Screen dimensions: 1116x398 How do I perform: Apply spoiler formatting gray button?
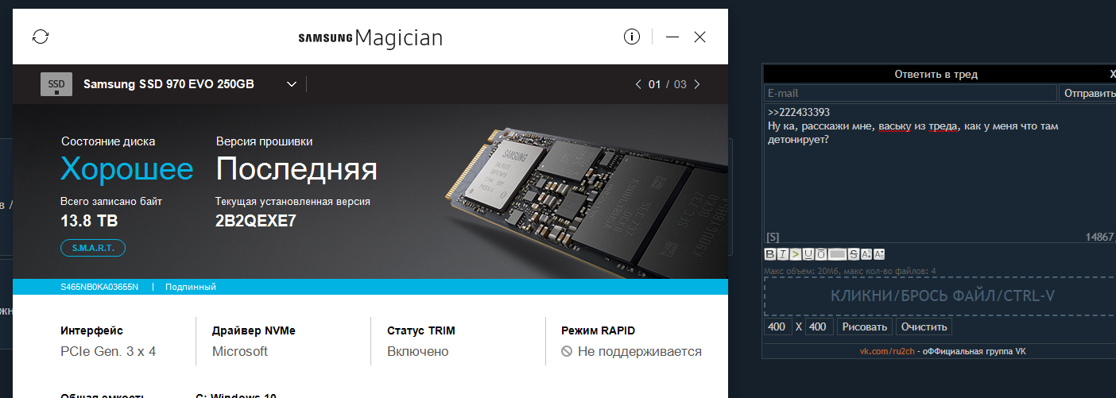point(838,254)
